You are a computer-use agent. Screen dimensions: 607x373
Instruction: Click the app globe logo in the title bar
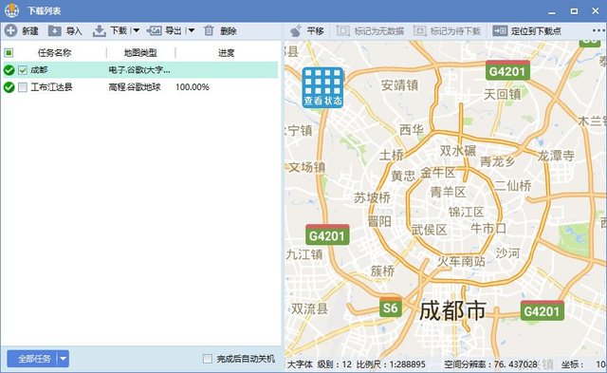(11, 10)
